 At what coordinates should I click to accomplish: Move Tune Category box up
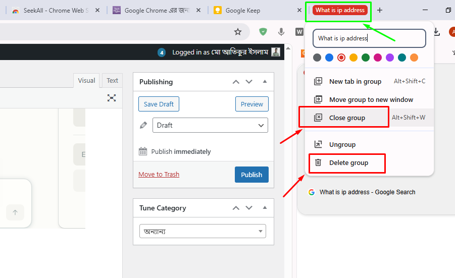[x=236, y=208]
